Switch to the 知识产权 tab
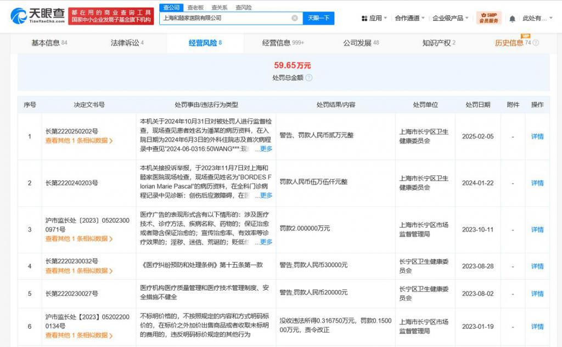Viewport: 562px width, 347px height. 439,43
